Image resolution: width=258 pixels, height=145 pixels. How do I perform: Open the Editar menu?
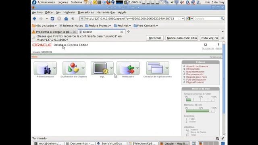coord(49,12)
